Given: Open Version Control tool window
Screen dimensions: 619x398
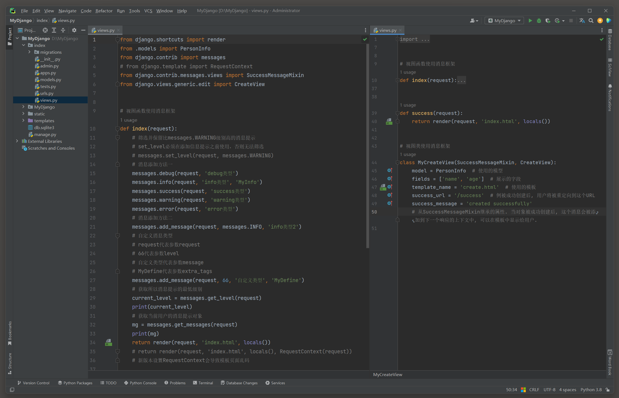Looking at the screenshot, I should click(33, 383).
